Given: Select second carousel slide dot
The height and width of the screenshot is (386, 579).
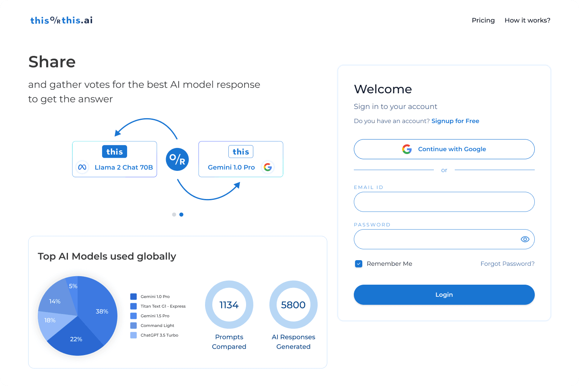Looking at the screenshot, I should (181, 215).
